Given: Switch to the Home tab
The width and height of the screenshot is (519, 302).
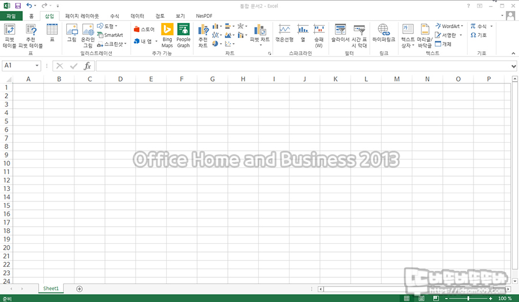Looking at the screenshot, I should coord(32,16).
